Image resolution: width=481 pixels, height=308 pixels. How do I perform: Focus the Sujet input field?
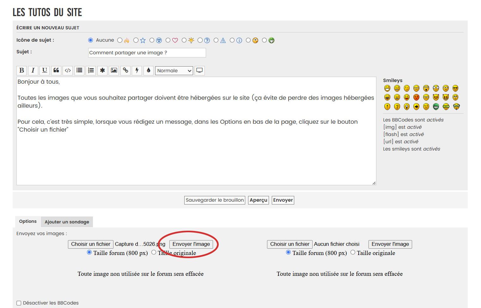[147, 53]
